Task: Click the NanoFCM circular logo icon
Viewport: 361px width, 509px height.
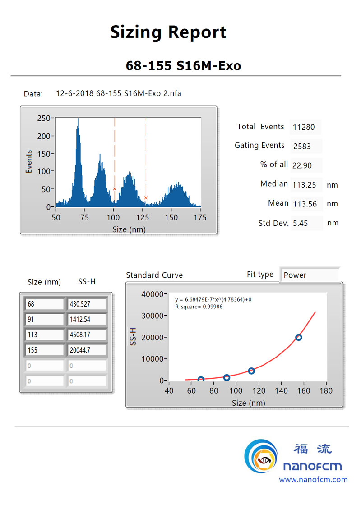Action: (261, 456)
